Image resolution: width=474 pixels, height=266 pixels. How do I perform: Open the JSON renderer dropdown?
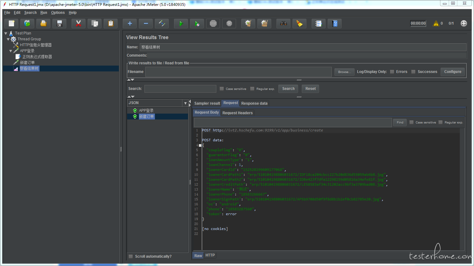185,103
